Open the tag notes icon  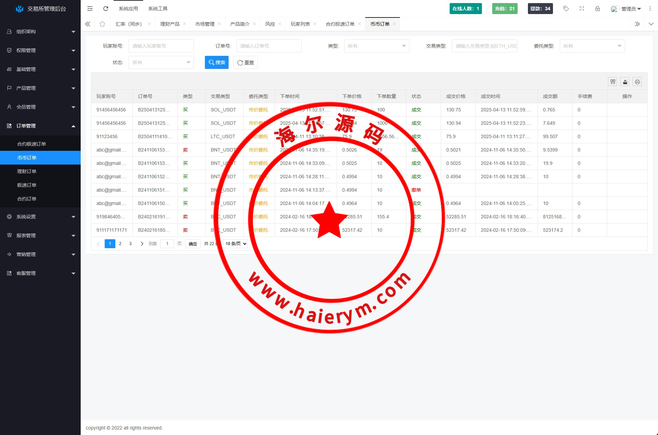tap(566, 9)
